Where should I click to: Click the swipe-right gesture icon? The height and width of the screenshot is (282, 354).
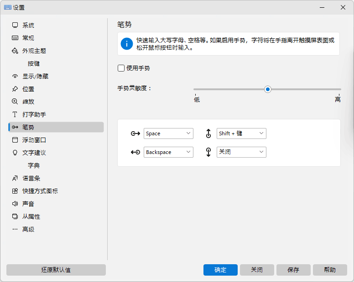point(135,133)
